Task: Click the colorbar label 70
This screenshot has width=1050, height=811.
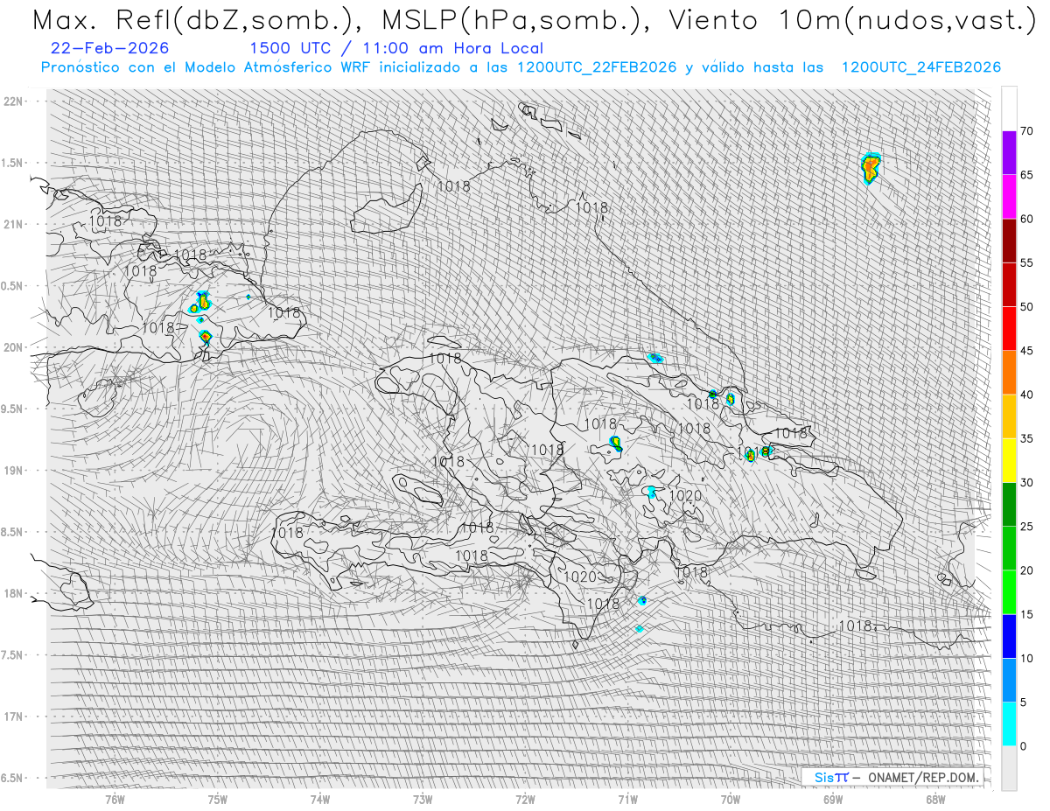Action: tap(1026, 131)
